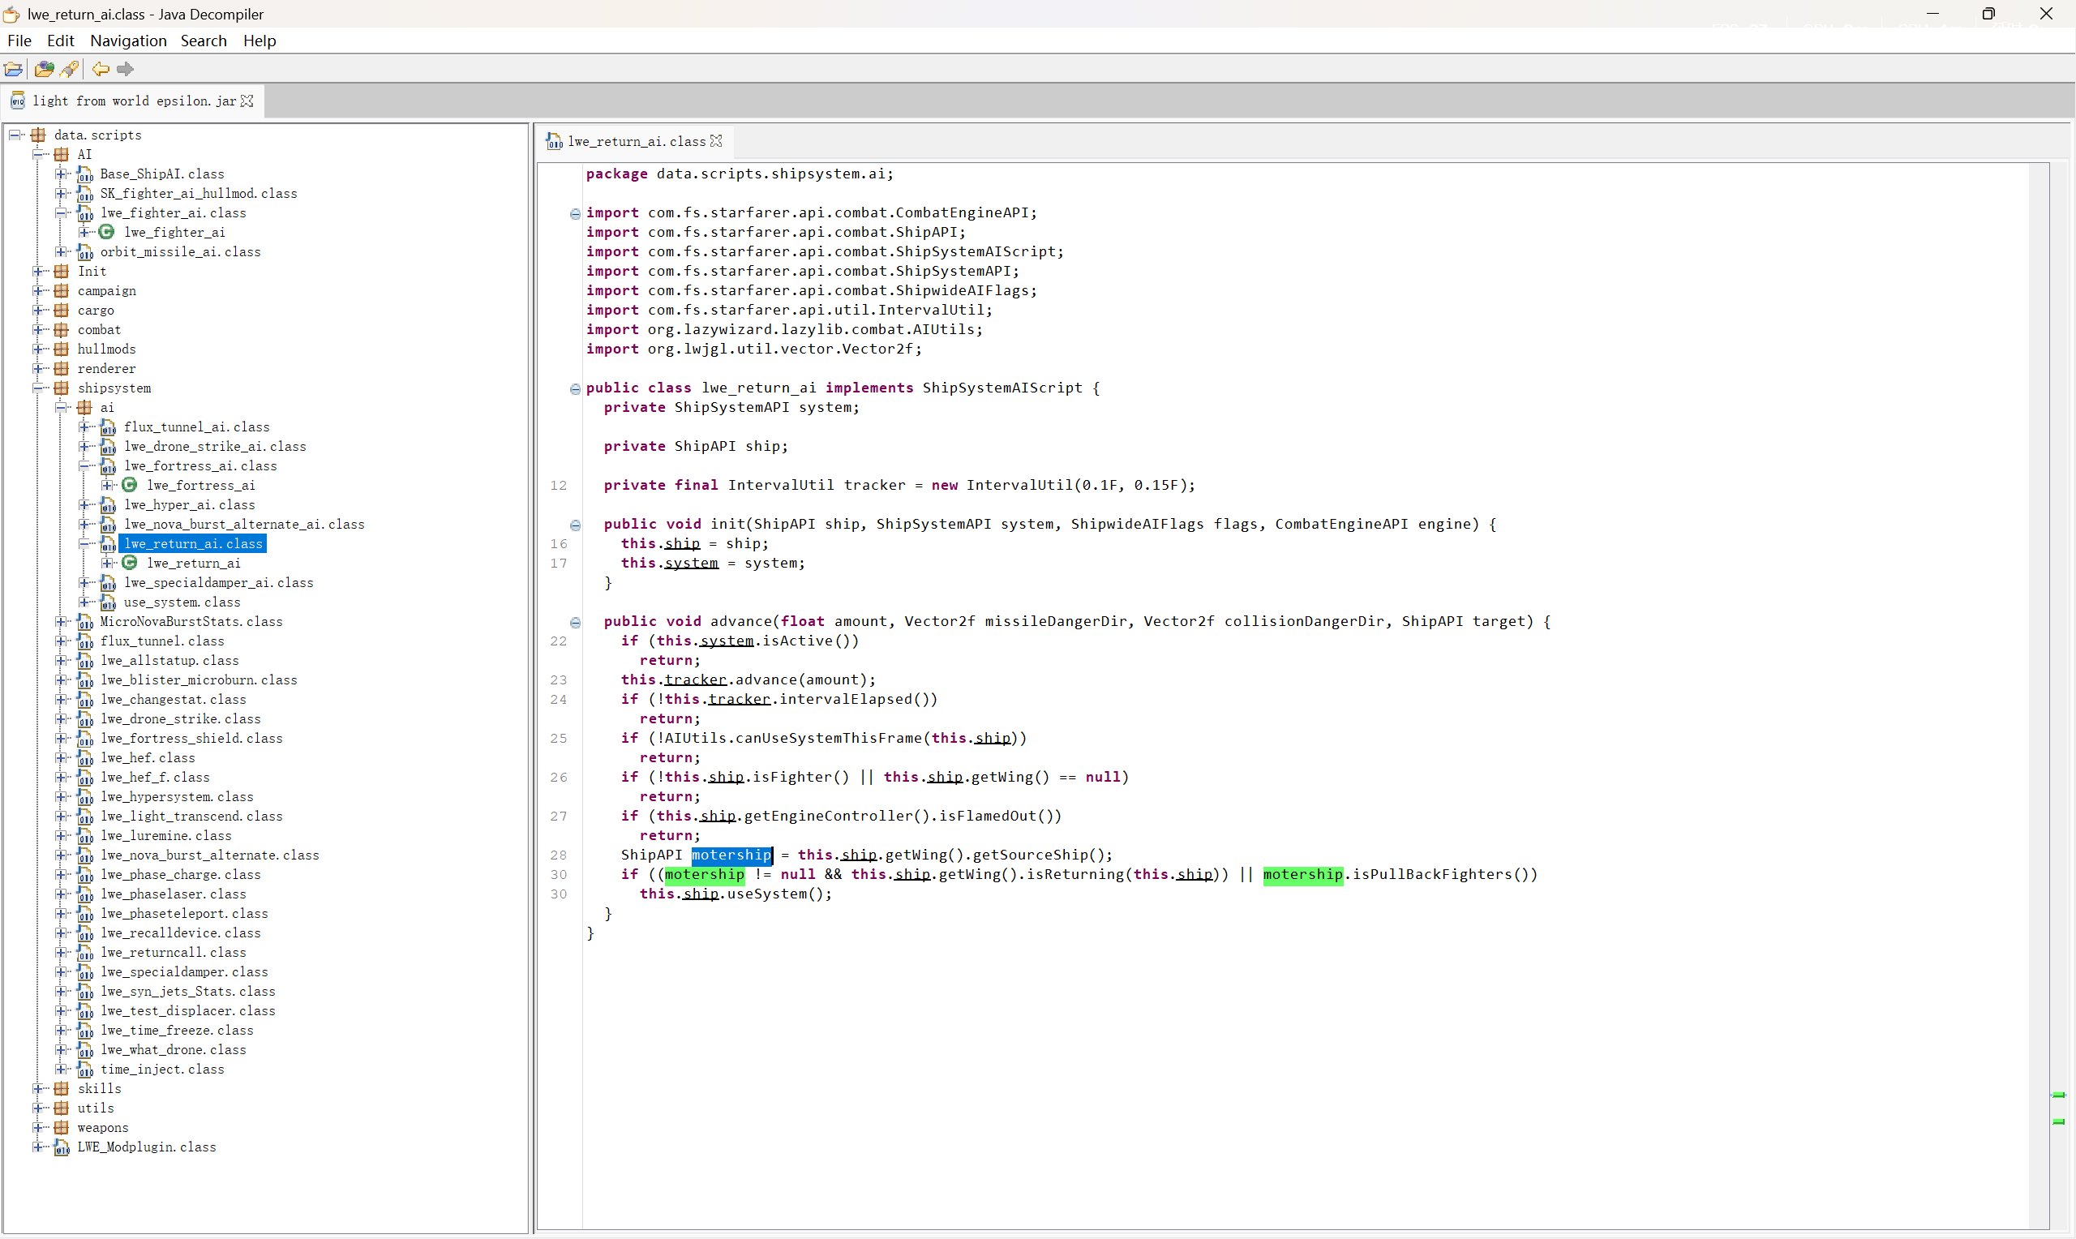Collapse the advance method code block
This screenshot has height=1239, width=2076.
(x=575, y=622)
